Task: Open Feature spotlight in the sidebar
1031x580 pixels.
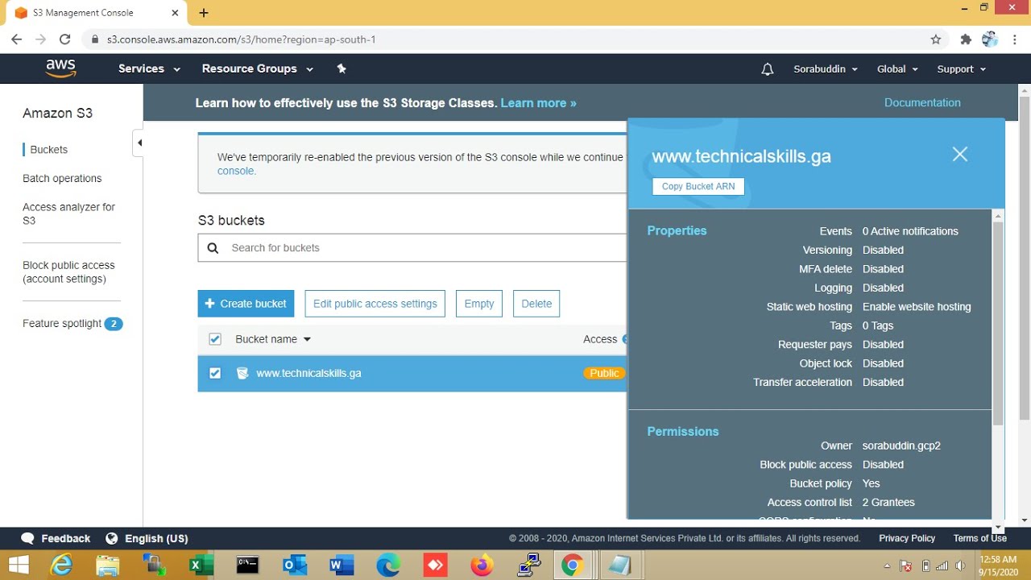Action: point(62,324)
